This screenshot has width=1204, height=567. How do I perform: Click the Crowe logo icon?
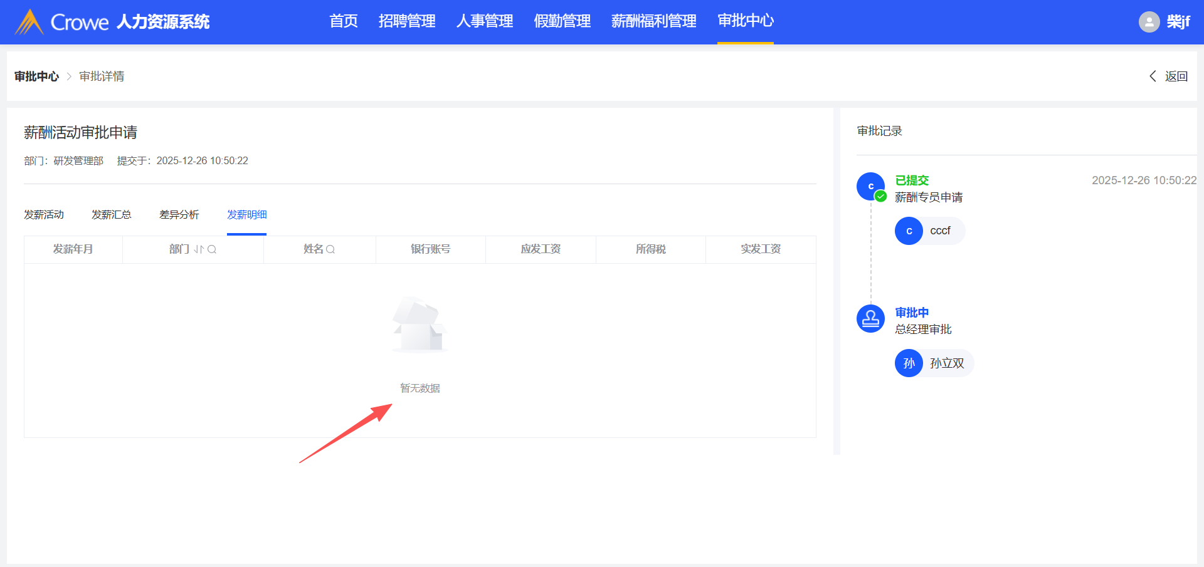pos(29,22)
